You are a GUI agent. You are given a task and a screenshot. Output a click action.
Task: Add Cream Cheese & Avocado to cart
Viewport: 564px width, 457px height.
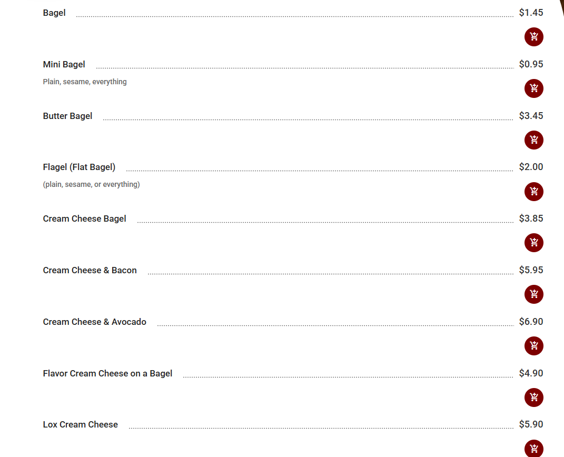pos(533,346)
